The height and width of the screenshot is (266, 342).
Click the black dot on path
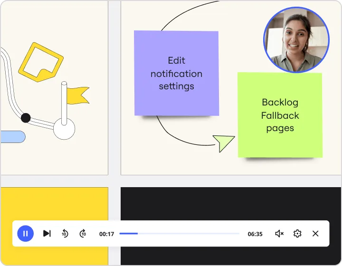point(26,118)
